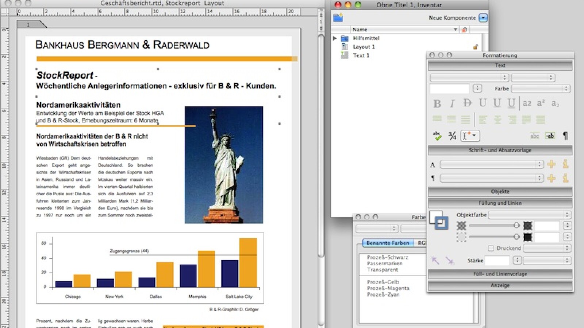Open the text Farbe dropdown
The height and width of the screenshot is (328, 584).
(540, 89)
